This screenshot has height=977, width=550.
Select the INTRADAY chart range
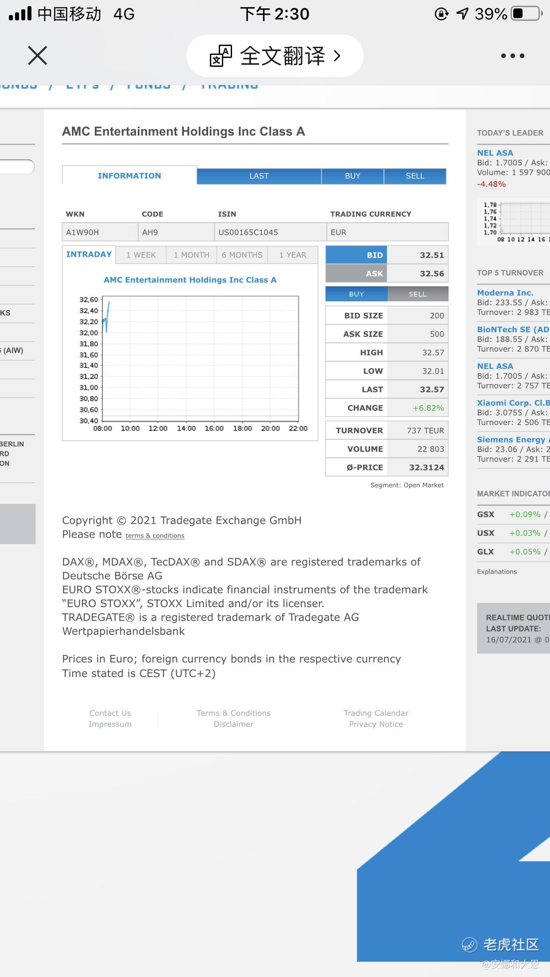coord(89,254)
